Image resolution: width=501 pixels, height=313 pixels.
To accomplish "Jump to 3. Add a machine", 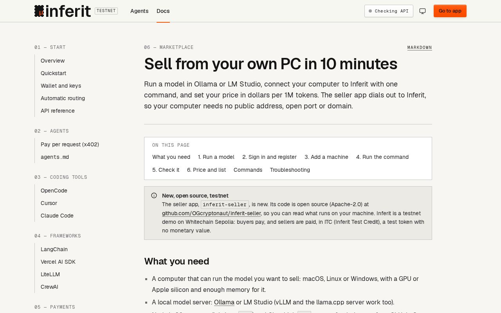I will pyautogui.click(x=326, y=157).
